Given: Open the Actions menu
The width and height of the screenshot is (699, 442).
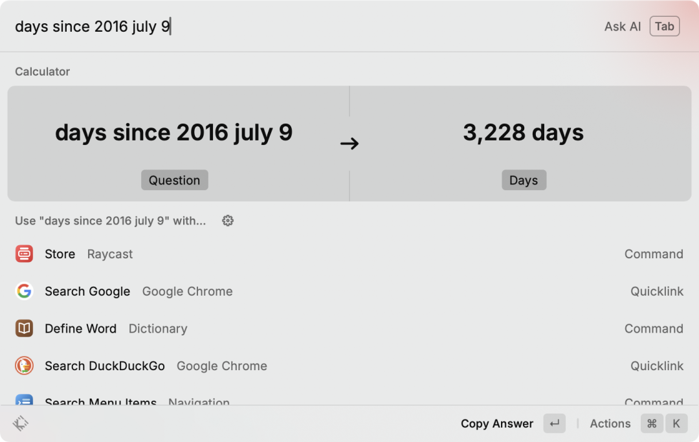Looking at the screenshot, I should point(610,423).
